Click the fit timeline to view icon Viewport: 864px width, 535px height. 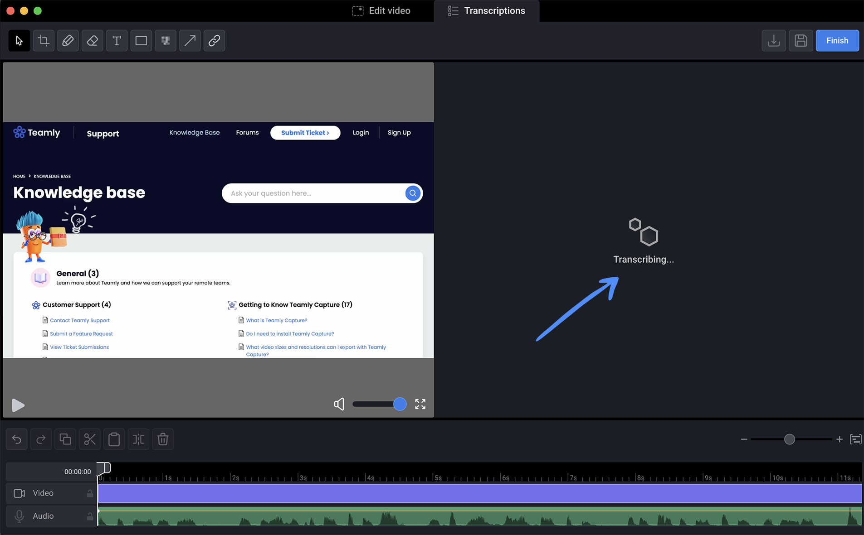click(x=856, y=439)
